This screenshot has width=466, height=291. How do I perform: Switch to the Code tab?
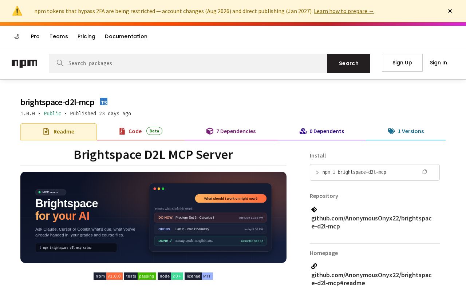tap(141, 131)
